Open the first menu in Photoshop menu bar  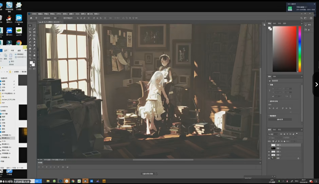coord(34,14)
